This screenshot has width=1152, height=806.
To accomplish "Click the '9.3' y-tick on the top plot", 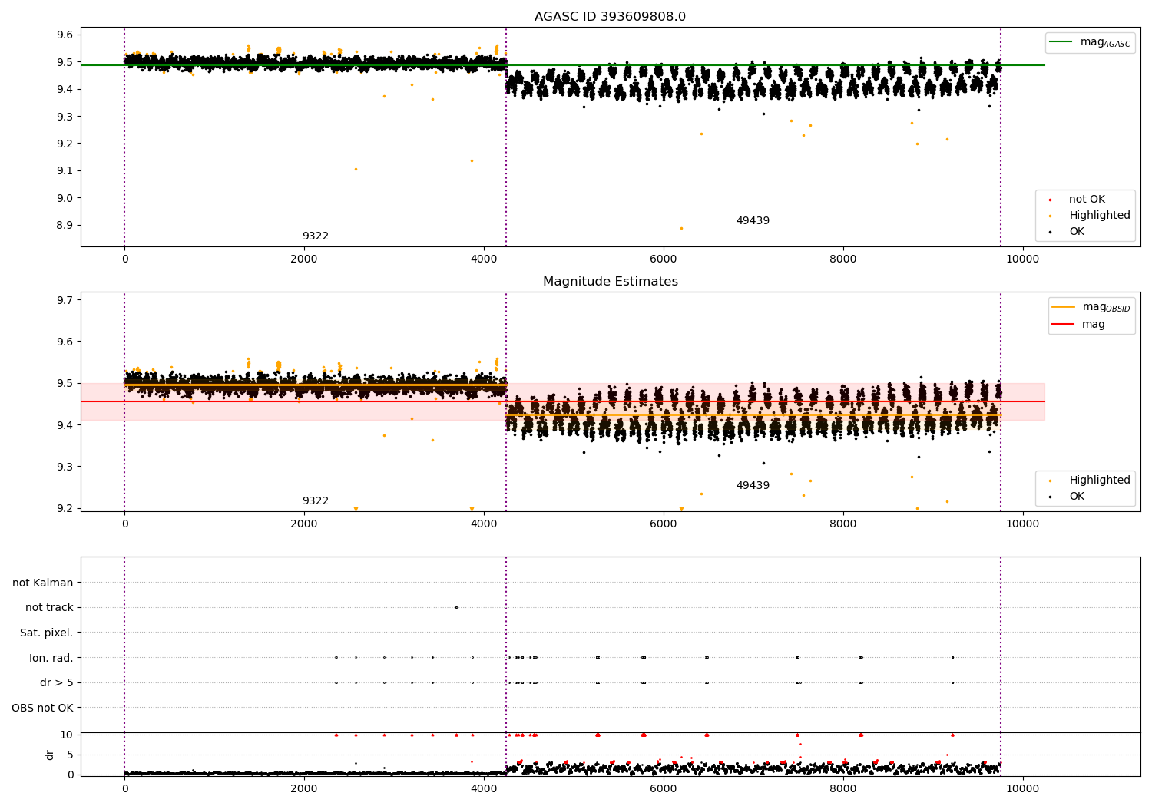I will pyautogui.click(x=65, y=117).
